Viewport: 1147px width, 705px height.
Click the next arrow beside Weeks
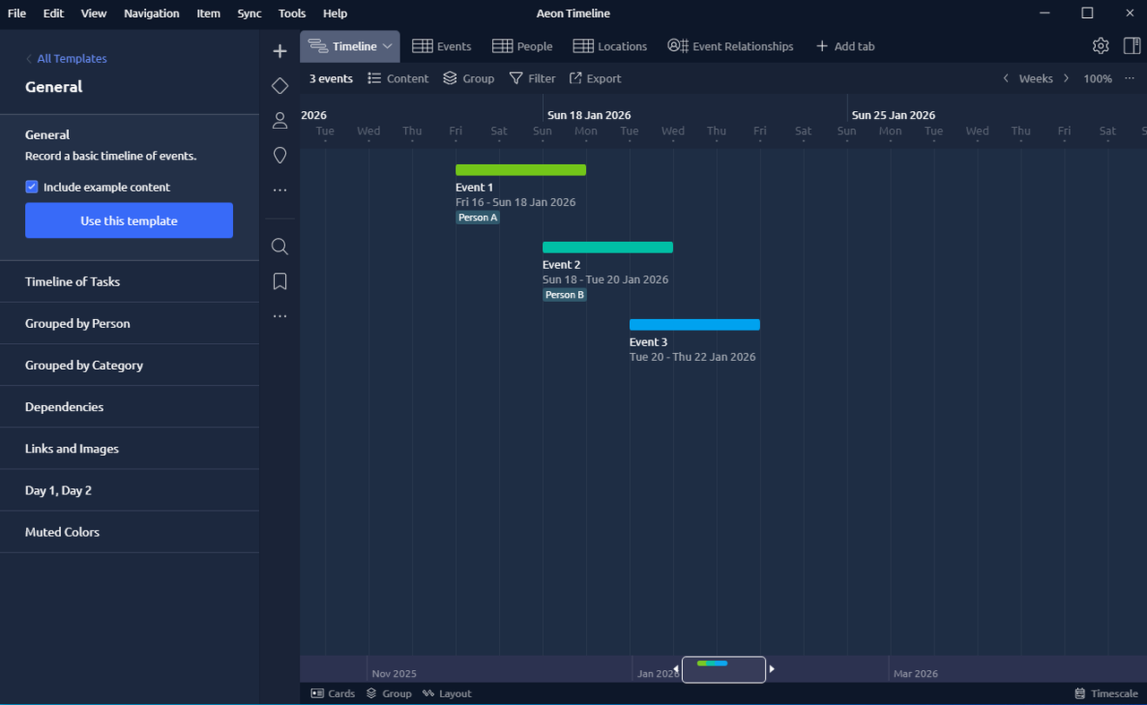(x=1066, y=79)
